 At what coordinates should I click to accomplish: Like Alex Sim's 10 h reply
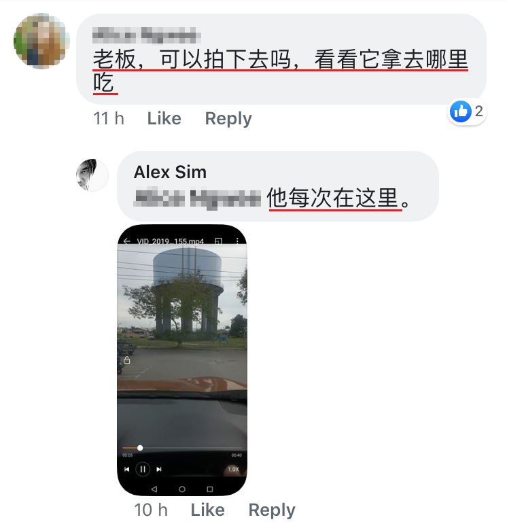click(207, 510)
